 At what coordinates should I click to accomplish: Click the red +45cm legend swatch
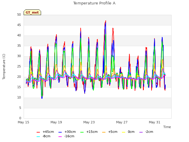click(38, 132)
